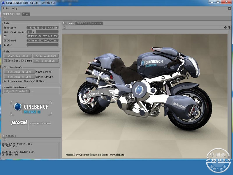
Task: Click Single CPU Render Test console line
Action: point(17,144)
